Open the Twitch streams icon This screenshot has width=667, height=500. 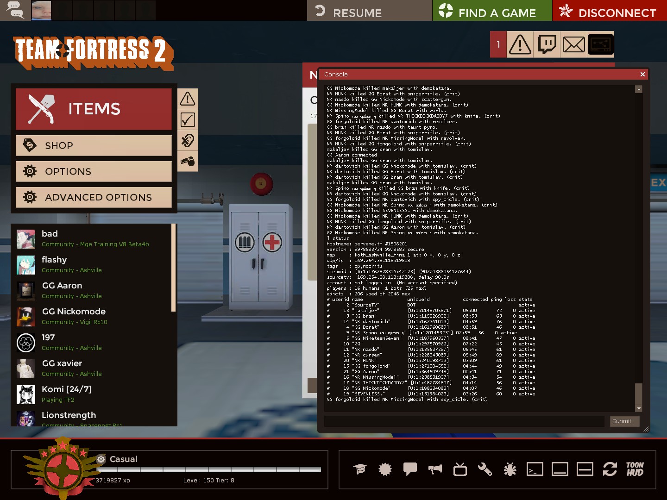pyautogui.click(x=547, y=45)
